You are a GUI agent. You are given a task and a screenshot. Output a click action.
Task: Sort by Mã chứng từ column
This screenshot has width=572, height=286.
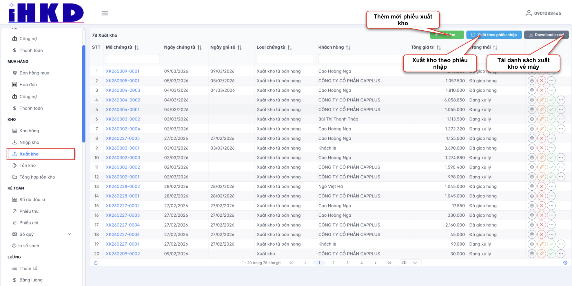[136, 47]
